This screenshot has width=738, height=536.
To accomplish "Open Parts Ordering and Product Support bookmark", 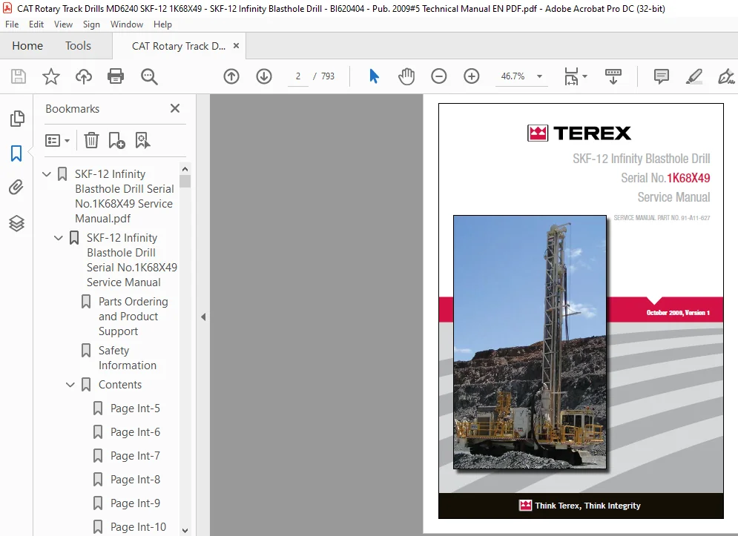I will tap(133, 317).
